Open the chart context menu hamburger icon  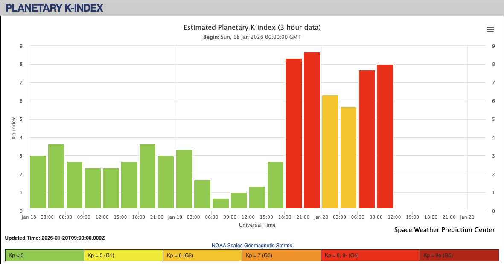click(490, 29)
